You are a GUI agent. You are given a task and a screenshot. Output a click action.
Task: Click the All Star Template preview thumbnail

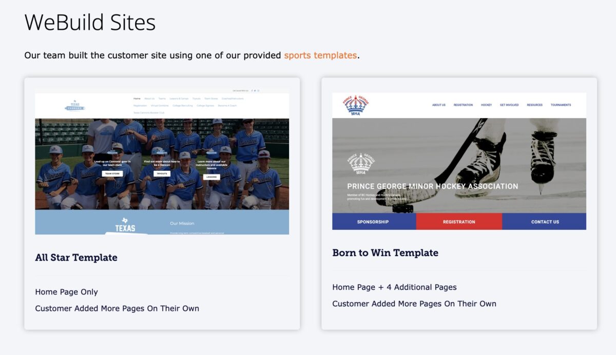[162, 162]
